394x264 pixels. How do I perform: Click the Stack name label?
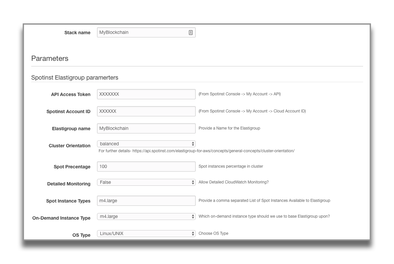click(x=77, y=33)
